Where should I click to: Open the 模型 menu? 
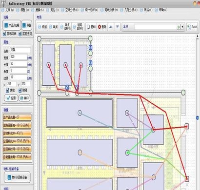tap(22, 10)
